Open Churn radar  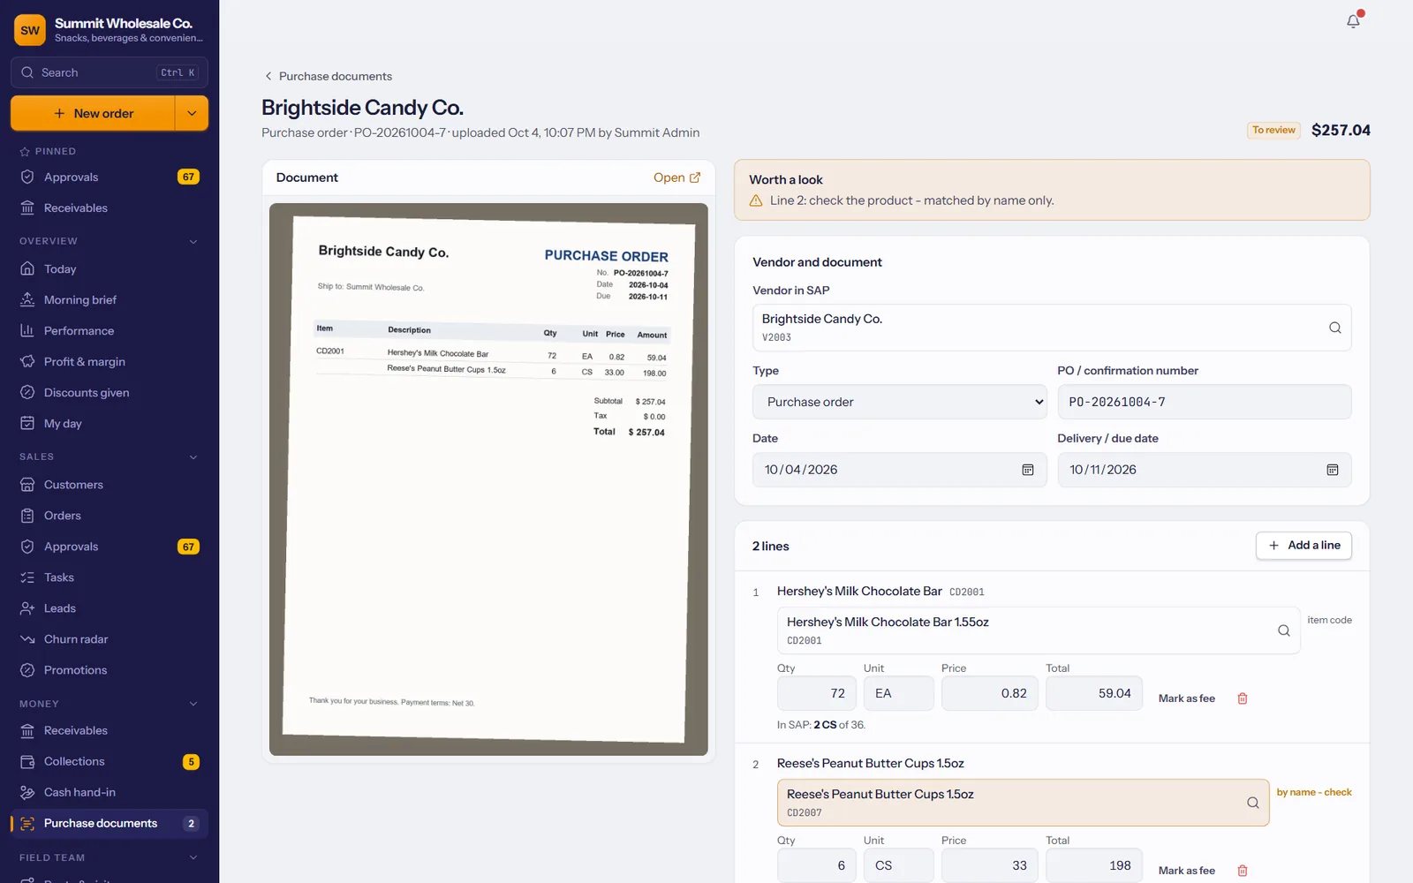point(110,638)
